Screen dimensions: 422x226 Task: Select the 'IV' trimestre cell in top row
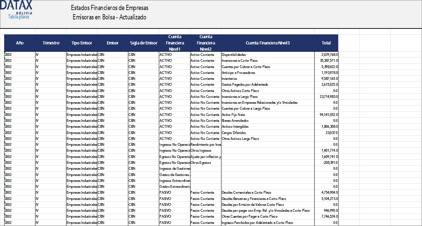coord(36,55)
